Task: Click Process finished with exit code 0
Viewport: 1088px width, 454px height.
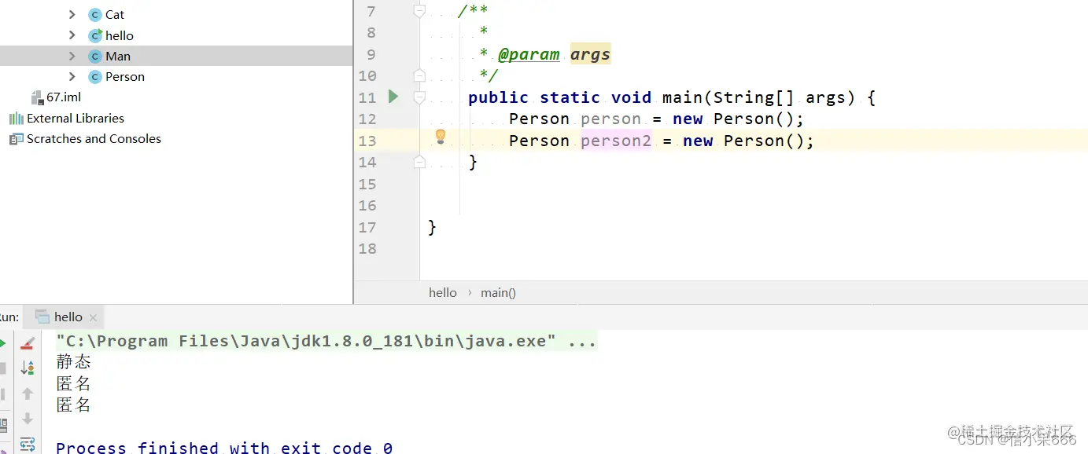Action: (224, 447)
